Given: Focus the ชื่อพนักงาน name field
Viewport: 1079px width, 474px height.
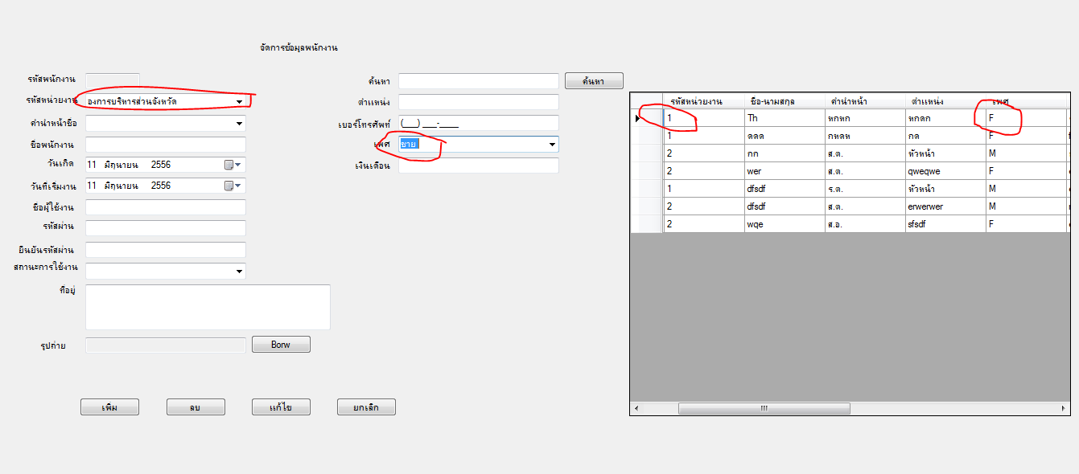Looking at the screenshot, I should pos(165,145).
